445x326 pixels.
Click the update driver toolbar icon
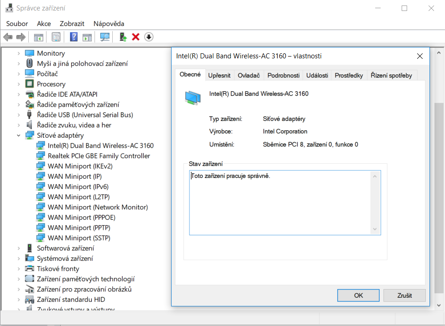point(123,37)
